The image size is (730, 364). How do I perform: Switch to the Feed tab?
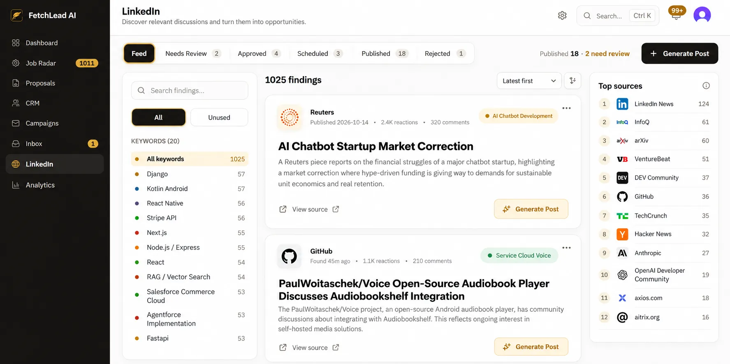(x=139, y=53)
